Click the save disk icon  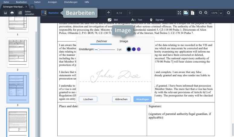pyautogui.click(x=5, y=13)
